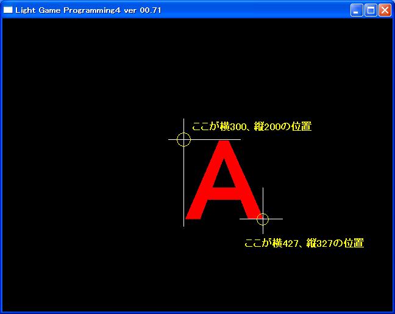Click the label 'ここが横300、縦200の位置'
Image resolution: width=395 pixels, height=314 pixels.
(x=252, y=126)
